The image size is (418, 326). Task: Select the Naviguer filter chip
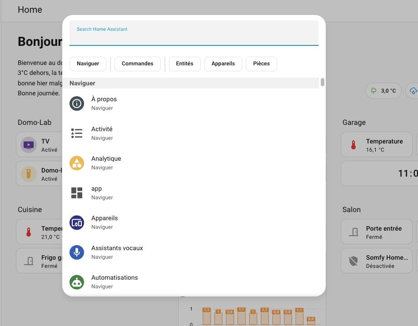[88, 64]
